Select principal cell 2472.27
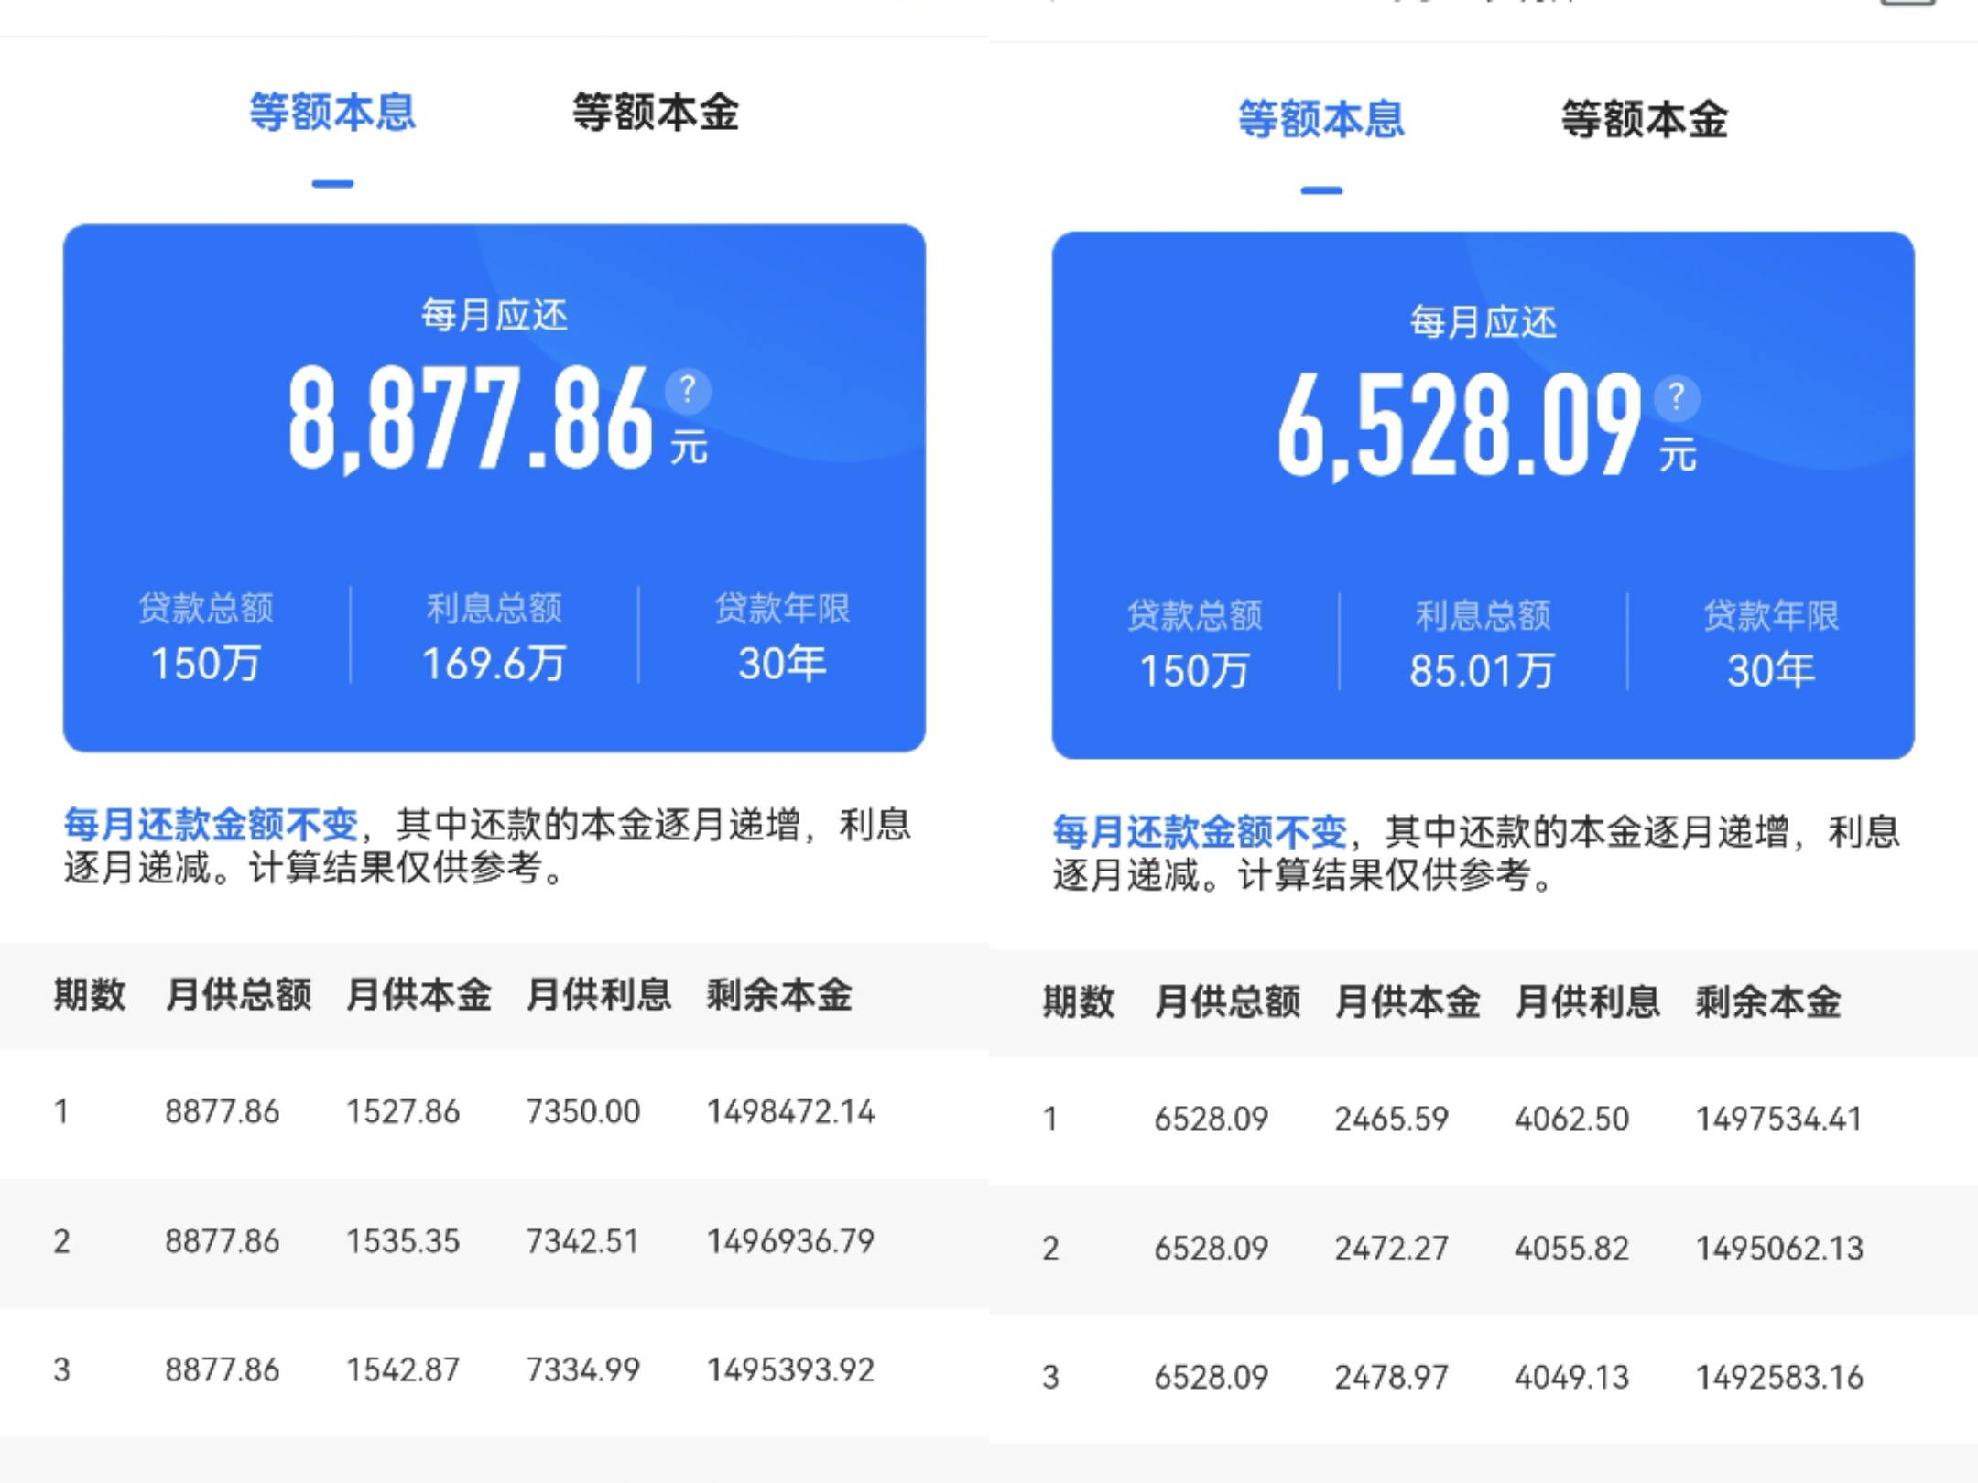This screenshot has height=1483, width=1978. click(x=1392, y=1249)
